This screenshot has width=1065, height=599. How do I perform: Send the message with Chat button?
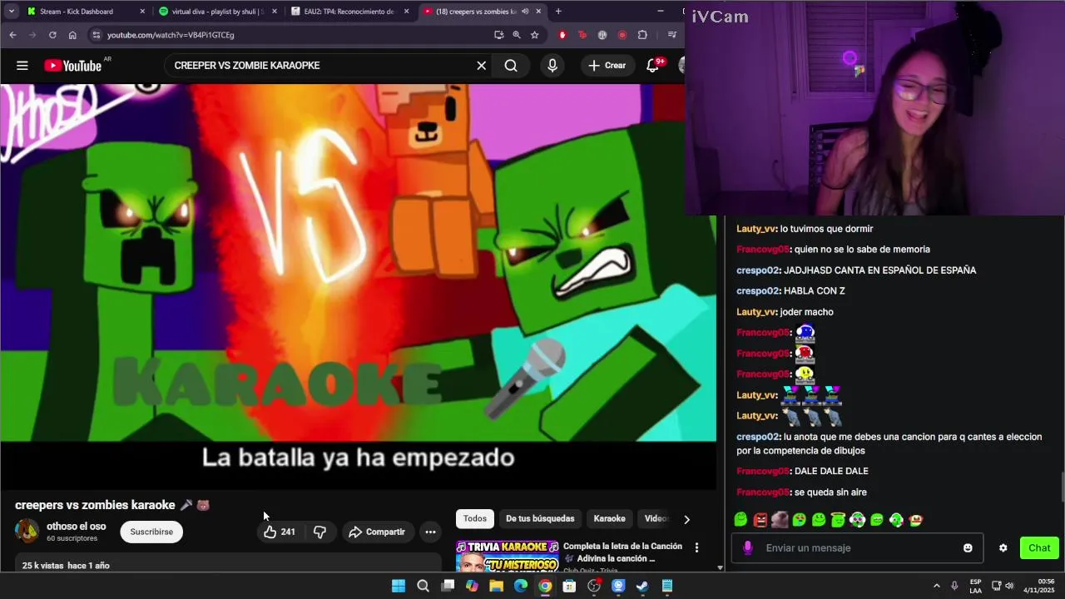click(x=1039, y=547)
